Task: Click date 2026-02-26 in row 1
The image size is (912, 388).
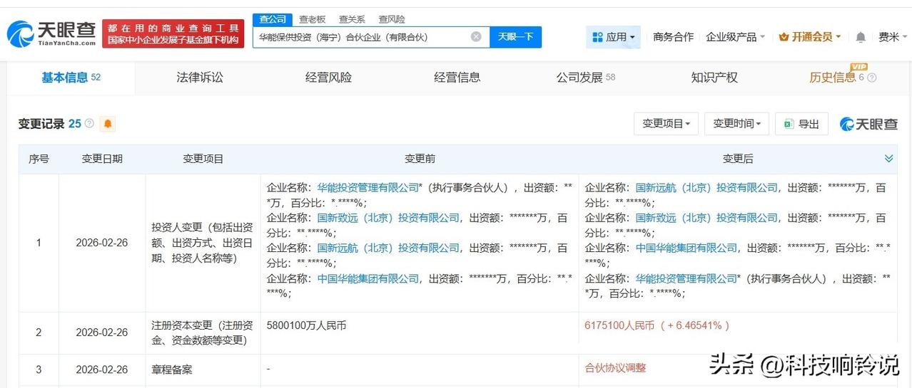Action: (x=102, y=243)
